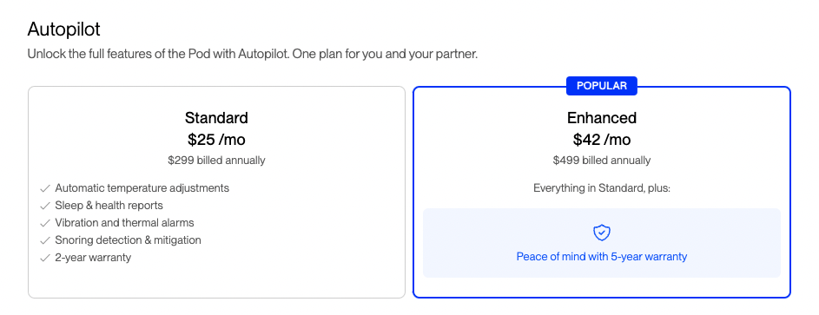Click checkmark beside Automatic temperature adjustments
Screen dimensions: 819x315
tap(45, 188)
